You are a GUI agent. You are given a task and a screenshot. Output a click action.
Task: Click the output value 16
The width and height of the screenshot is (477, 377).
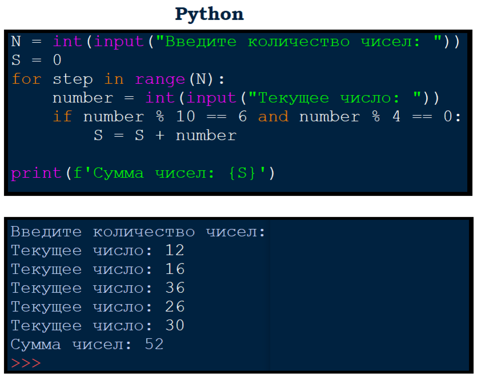pyautogui.click(x=175, y=269)
